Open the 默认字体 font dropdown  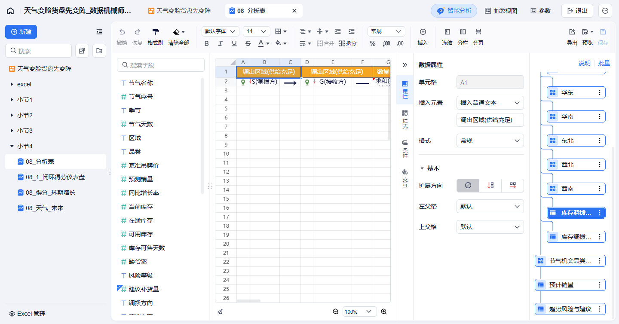221,31
